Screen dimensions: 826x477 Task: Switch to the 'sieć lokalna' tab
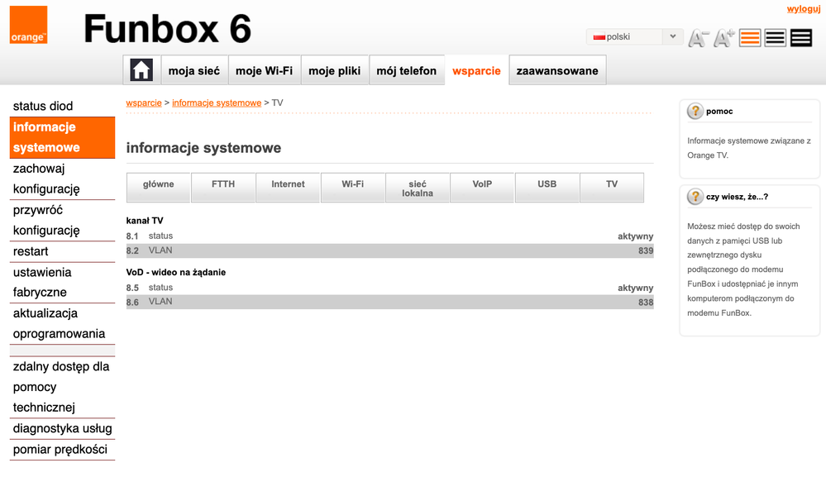pos(418,188)
